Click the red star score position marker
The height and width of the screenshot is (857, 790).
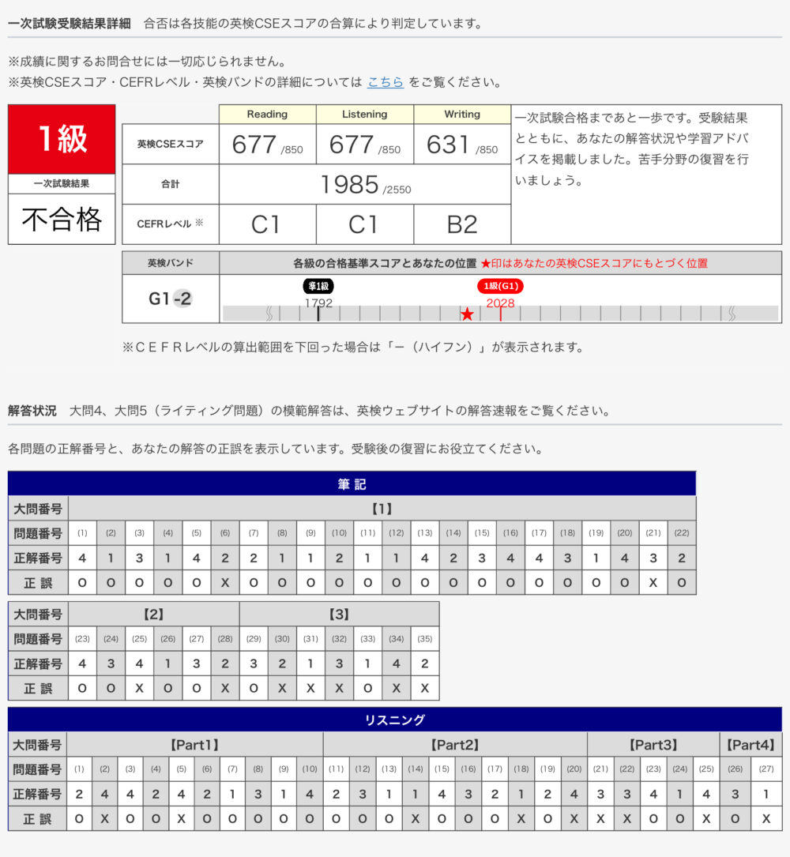(x=467, y=314)
